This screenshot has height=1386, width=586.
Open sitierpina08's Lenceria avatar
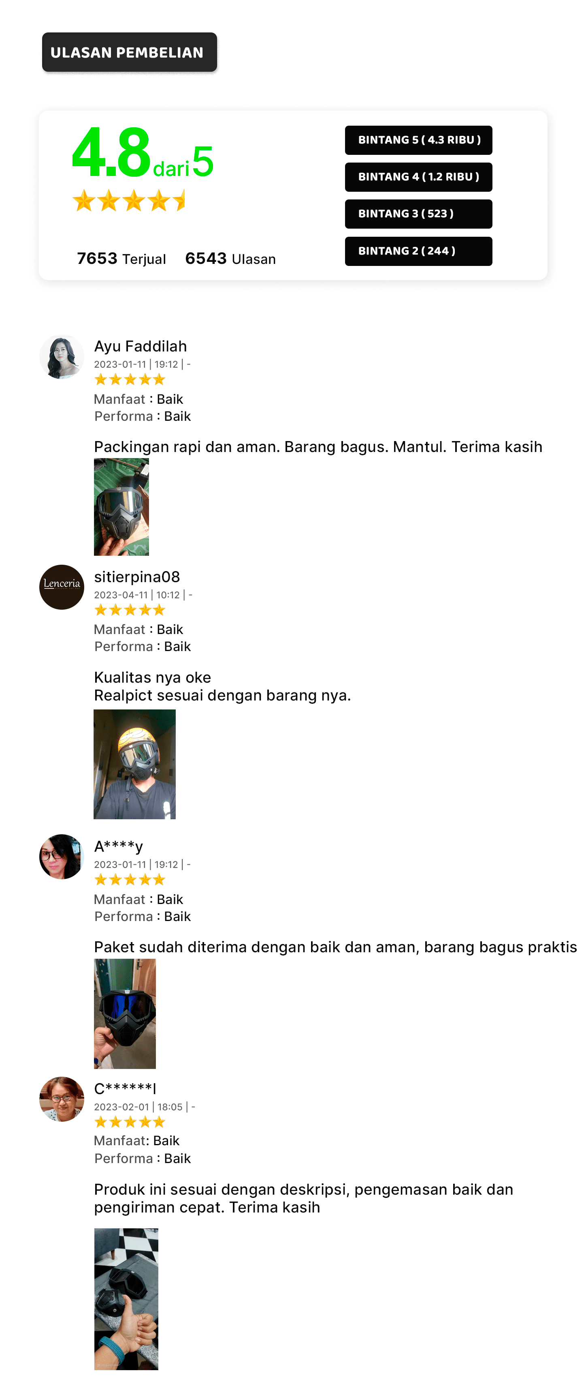click(61, 587)
